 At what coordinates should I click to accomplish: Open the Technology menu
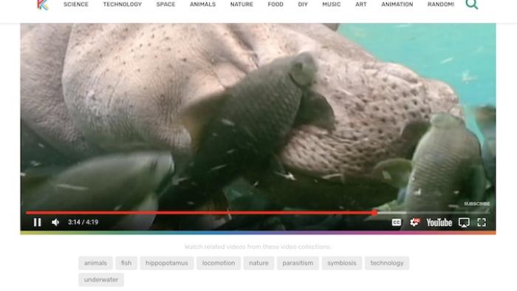[123, 4]
